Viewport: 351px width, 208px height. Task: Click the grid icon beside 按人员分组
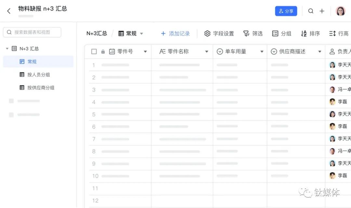coord(22,75)
